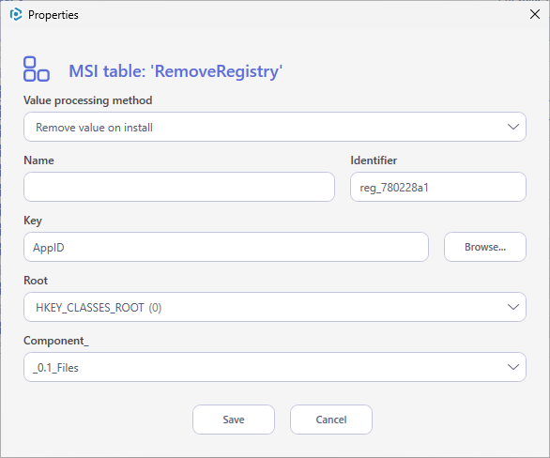Open the 'Remove value on install' combo box
The height and width of the screenshot is (458, 550).
pyautogui.click(x=275, y=127)
